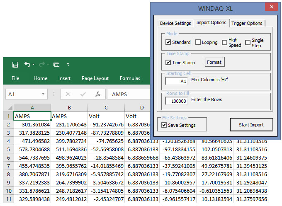Select cell with value 83.61816406

[x=215, y=158]
